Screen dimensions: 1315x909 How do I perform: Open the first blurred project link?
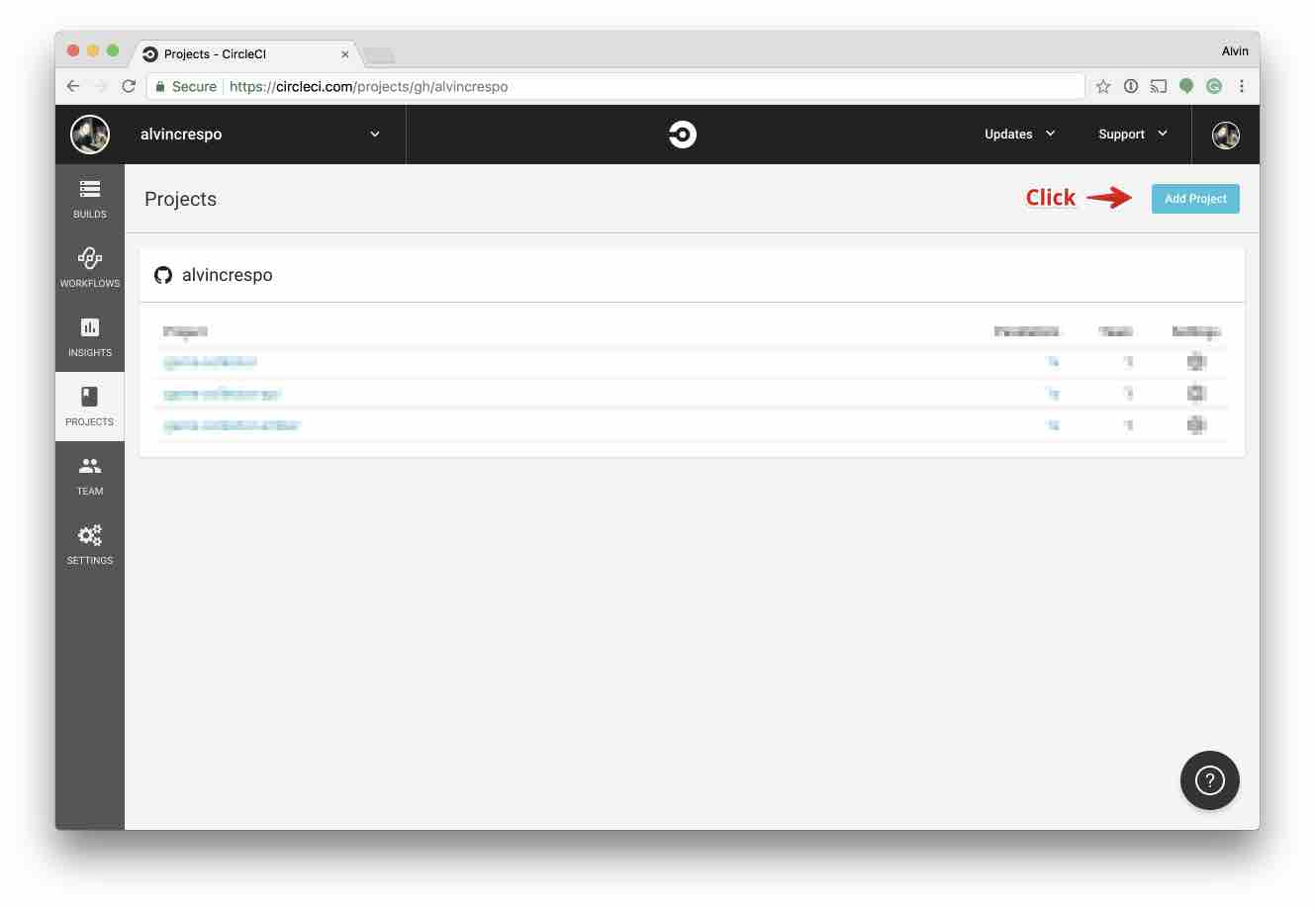coord(210,362)
